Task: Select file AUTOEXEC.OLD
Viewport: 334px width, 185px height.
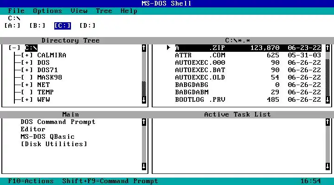Action: [248, 77]
